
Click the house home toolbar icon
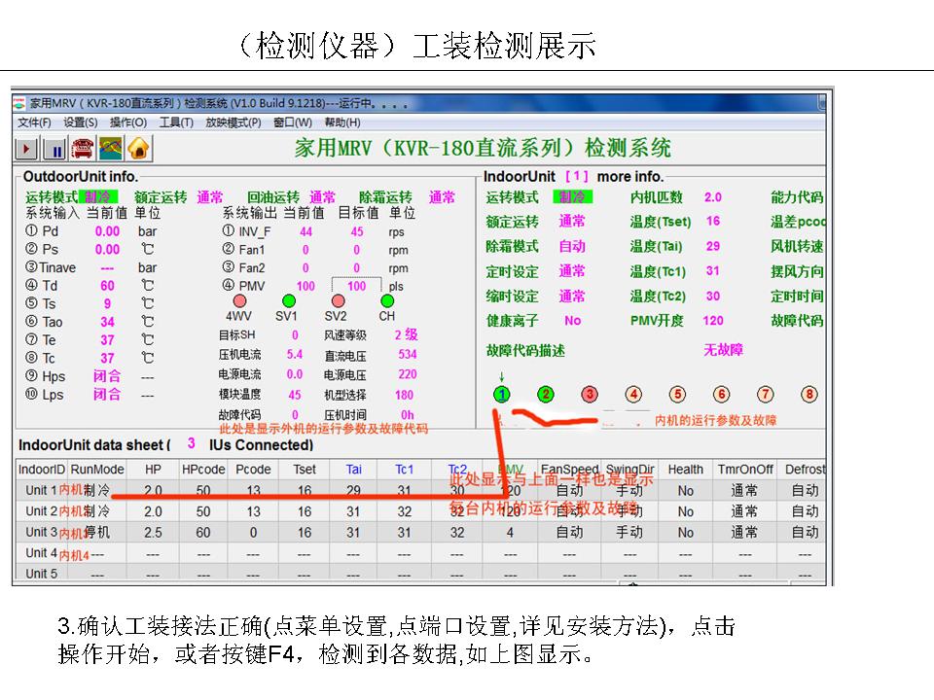click(139, 149)
